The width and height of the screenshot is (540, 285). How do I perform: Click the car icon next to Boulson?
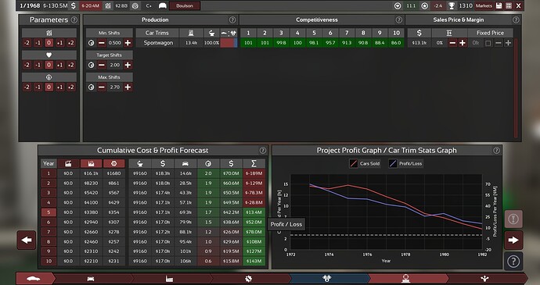click(x=163, y=5)
